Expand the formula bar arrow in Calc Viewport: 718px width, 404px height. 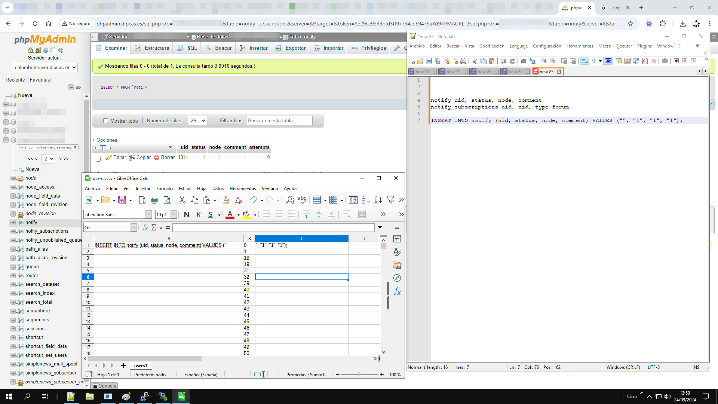380,227
